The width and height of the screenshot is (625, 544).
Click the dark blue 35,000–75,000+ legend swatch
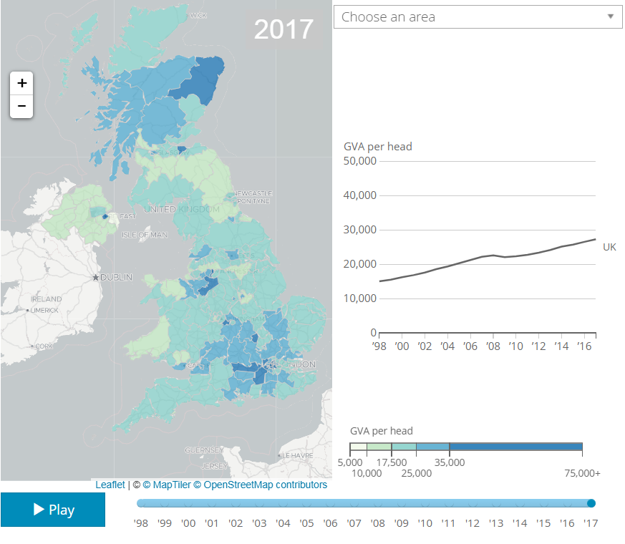coord(515,447)
